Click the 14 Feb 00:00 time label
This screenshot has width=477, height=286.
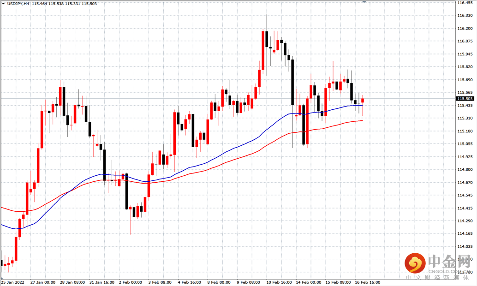[309, 282]
